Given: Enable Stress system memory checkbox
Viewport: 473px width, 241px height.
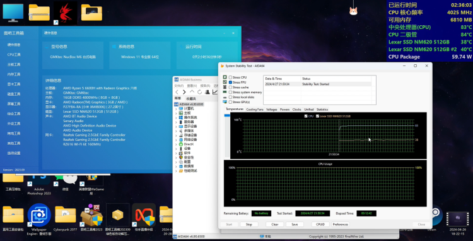Looking at the screenshot, I should pyautogui.click(x=230, y=92).
